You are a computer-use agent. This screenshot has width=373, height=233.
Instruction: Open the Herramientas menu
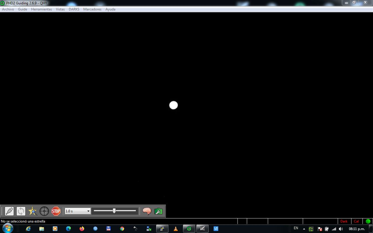tap(41, 9)
